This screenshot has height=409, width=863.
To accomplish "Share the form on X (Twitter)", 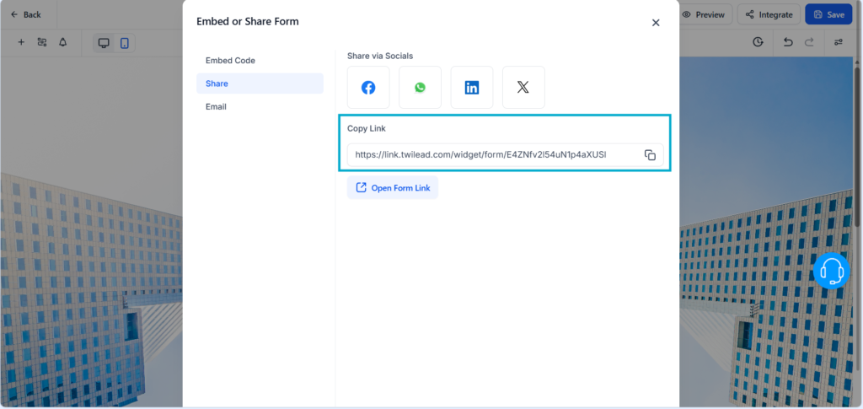I will (x=523, y=88).
